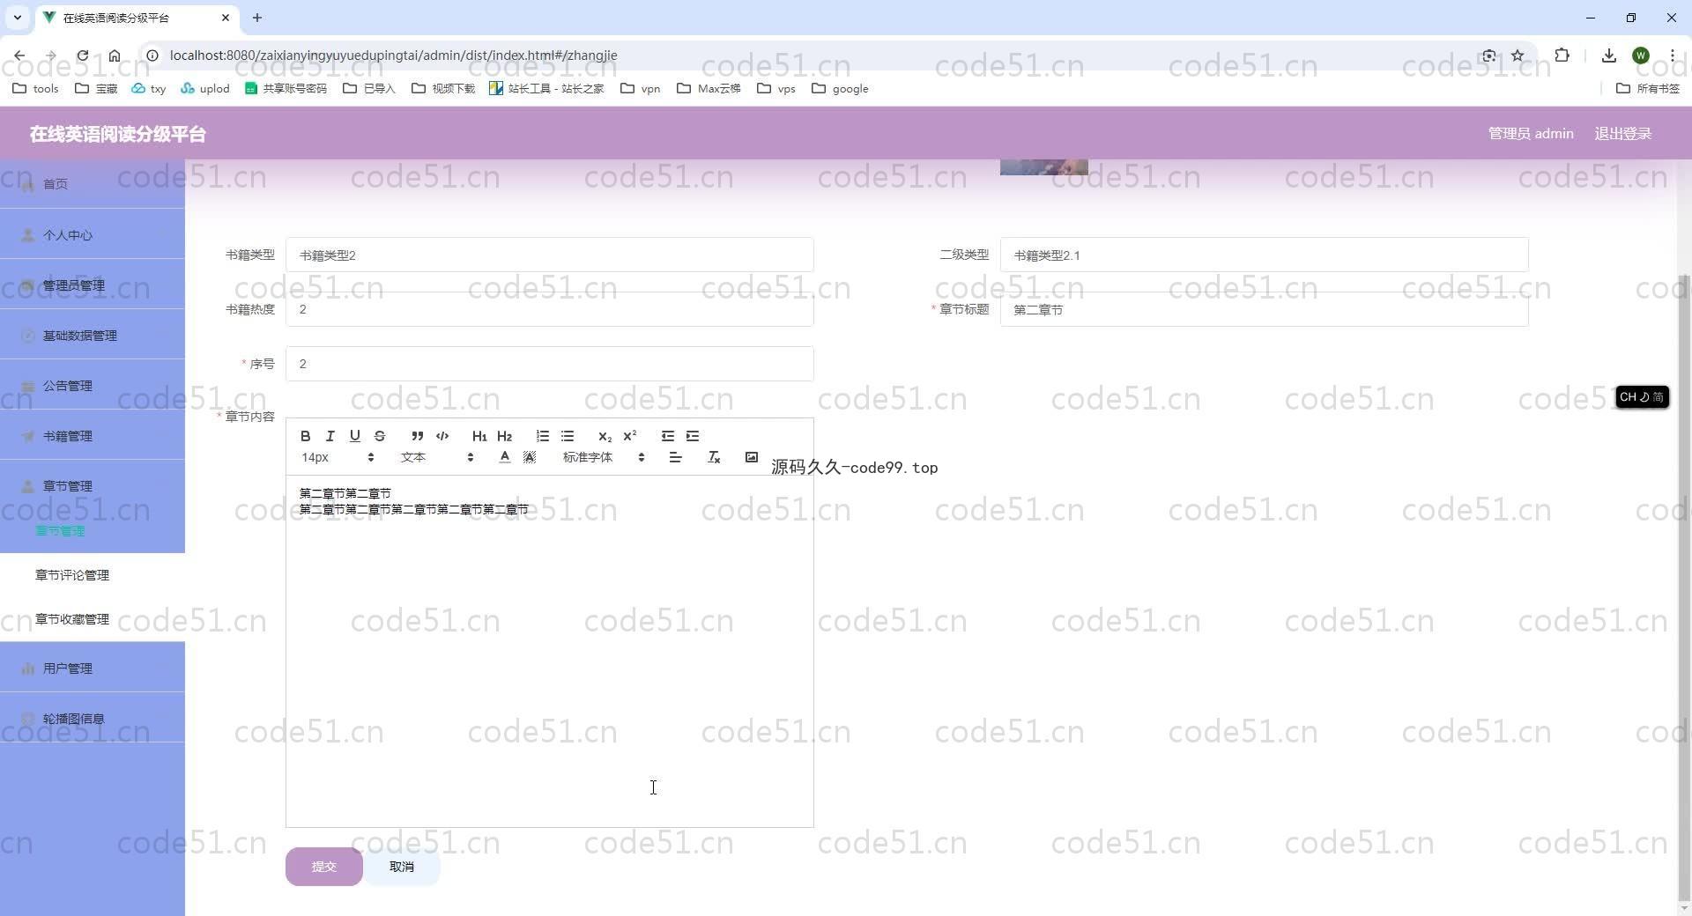
Task: Open 首页 in the sidebar
Action: click(x=93, y=184)
